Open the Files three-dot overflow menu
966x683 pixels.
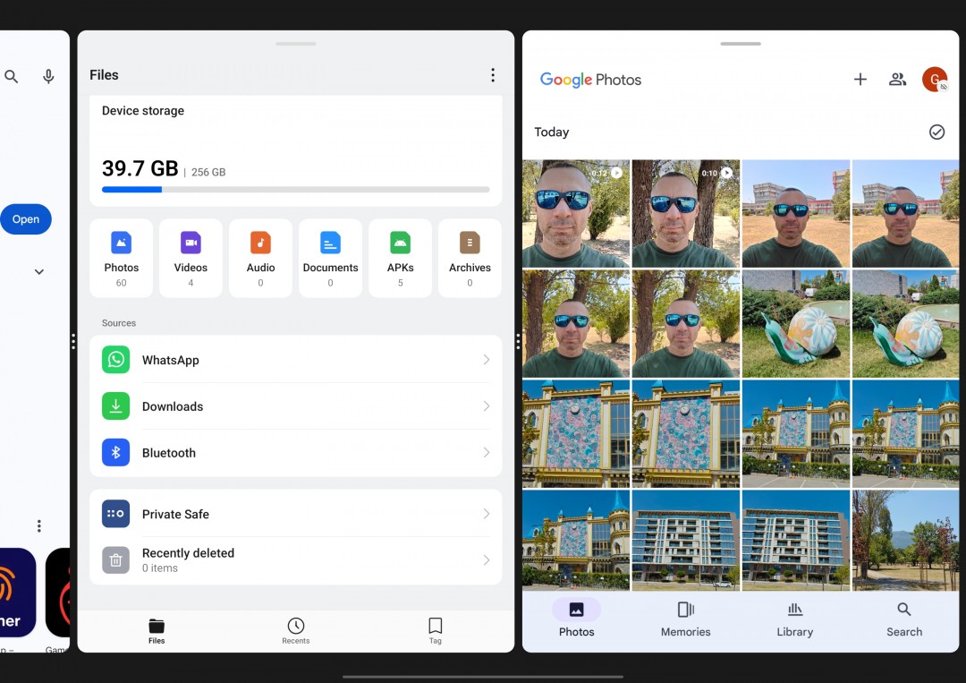(x=492, y=75)
